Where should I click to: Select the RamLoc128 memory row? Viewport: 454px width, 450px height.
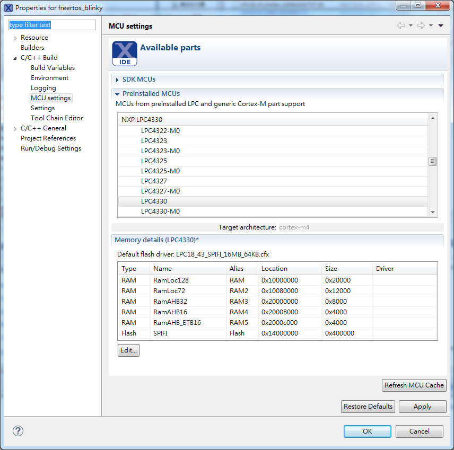(277, 280)
